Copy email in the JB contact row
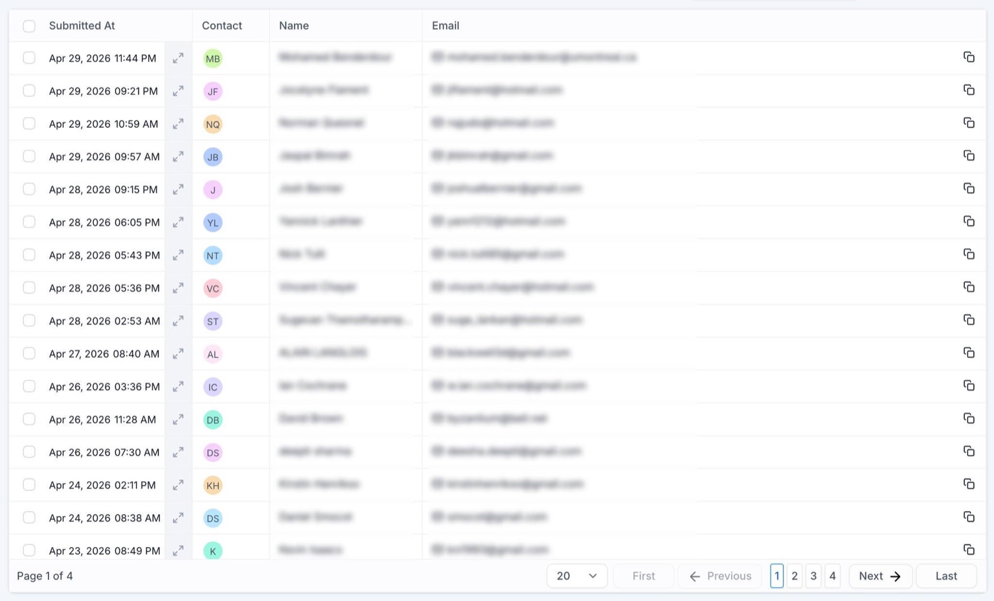The width and height of the screenshot is (994, 601). 969,155
